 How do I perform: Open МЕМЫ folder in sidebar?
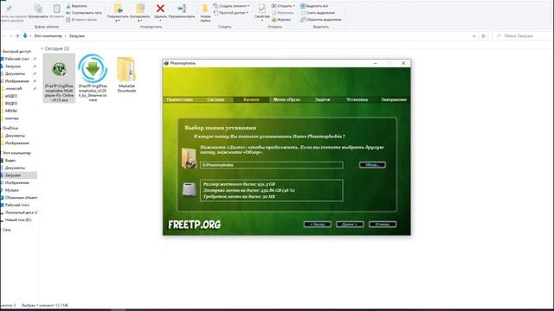click(11, 111)
